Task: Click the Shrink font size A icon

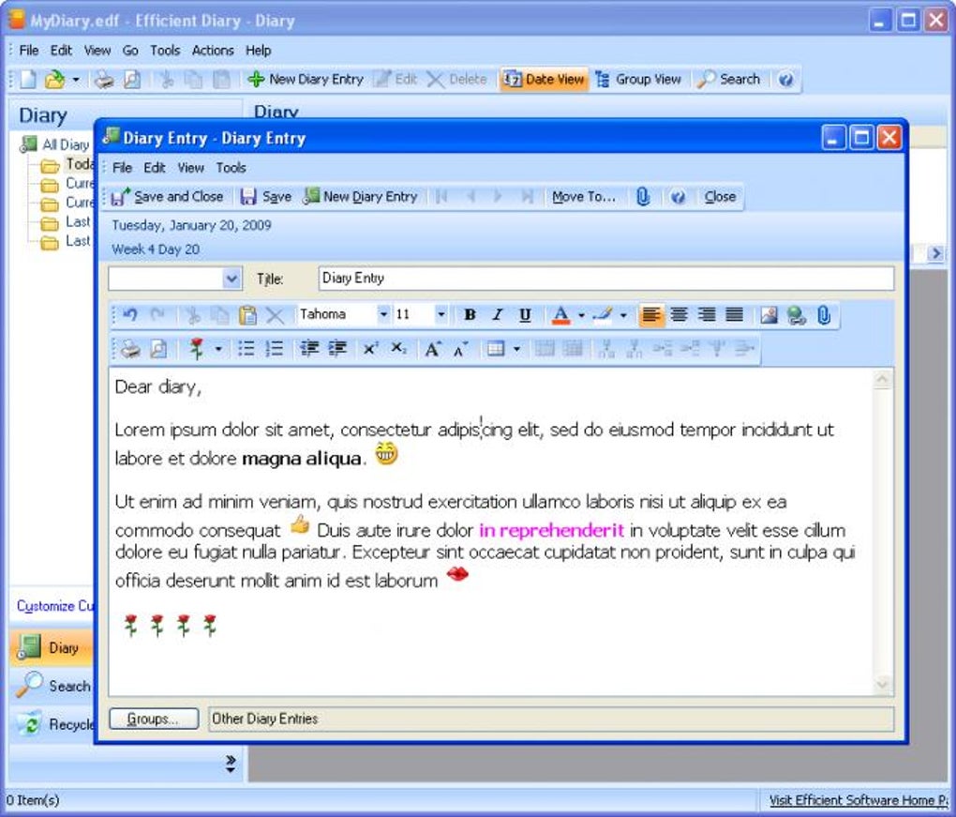Action: [460, 349]
